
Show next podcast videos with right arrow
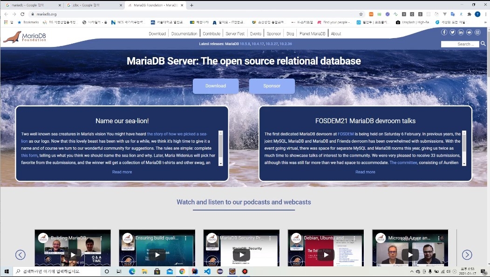(x=467, y=255)
